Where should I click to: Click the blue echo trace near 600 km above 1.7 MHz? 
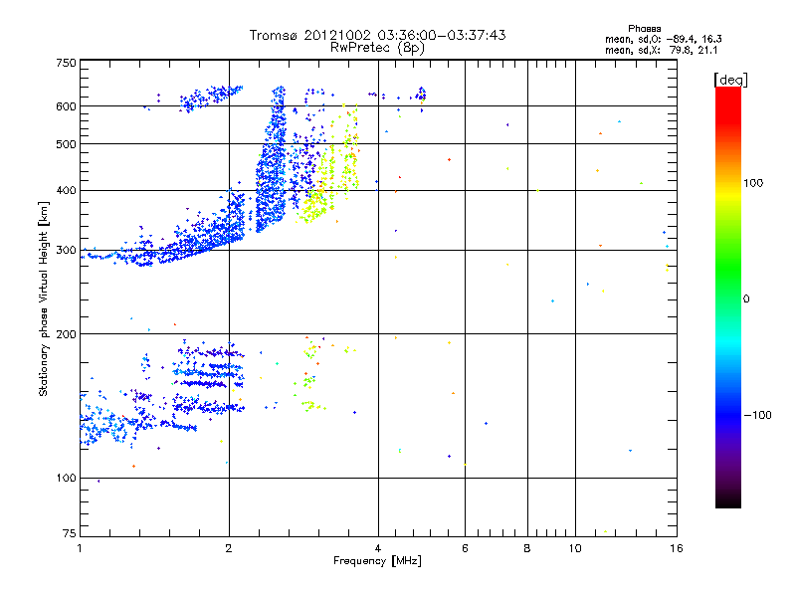[211, 98]
